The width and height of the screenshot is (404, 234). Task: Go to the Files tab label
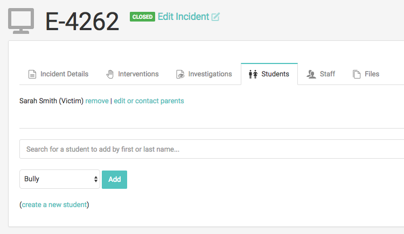click(372, 74)
